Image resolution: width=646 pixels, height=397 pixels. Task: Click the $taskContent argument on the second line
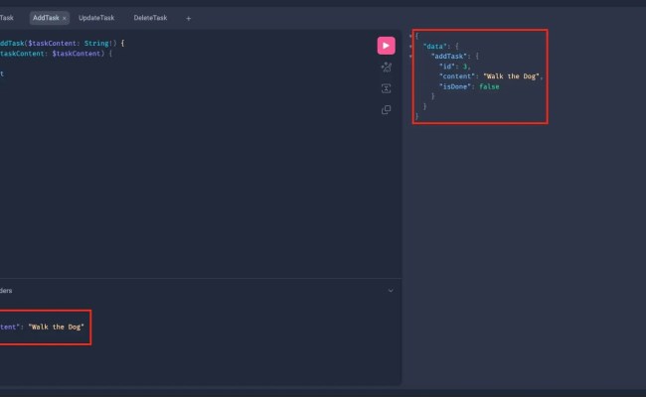[77, 54]
